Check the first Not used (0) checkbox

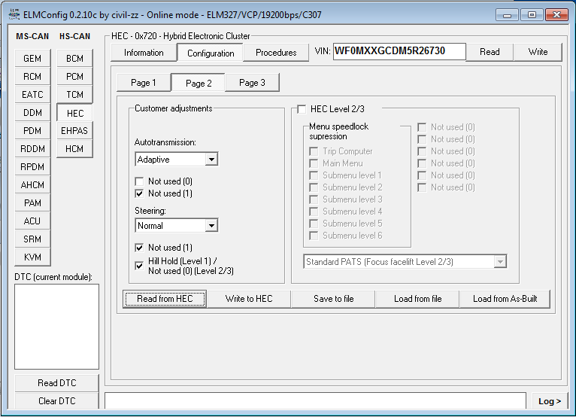click(139, 181)
